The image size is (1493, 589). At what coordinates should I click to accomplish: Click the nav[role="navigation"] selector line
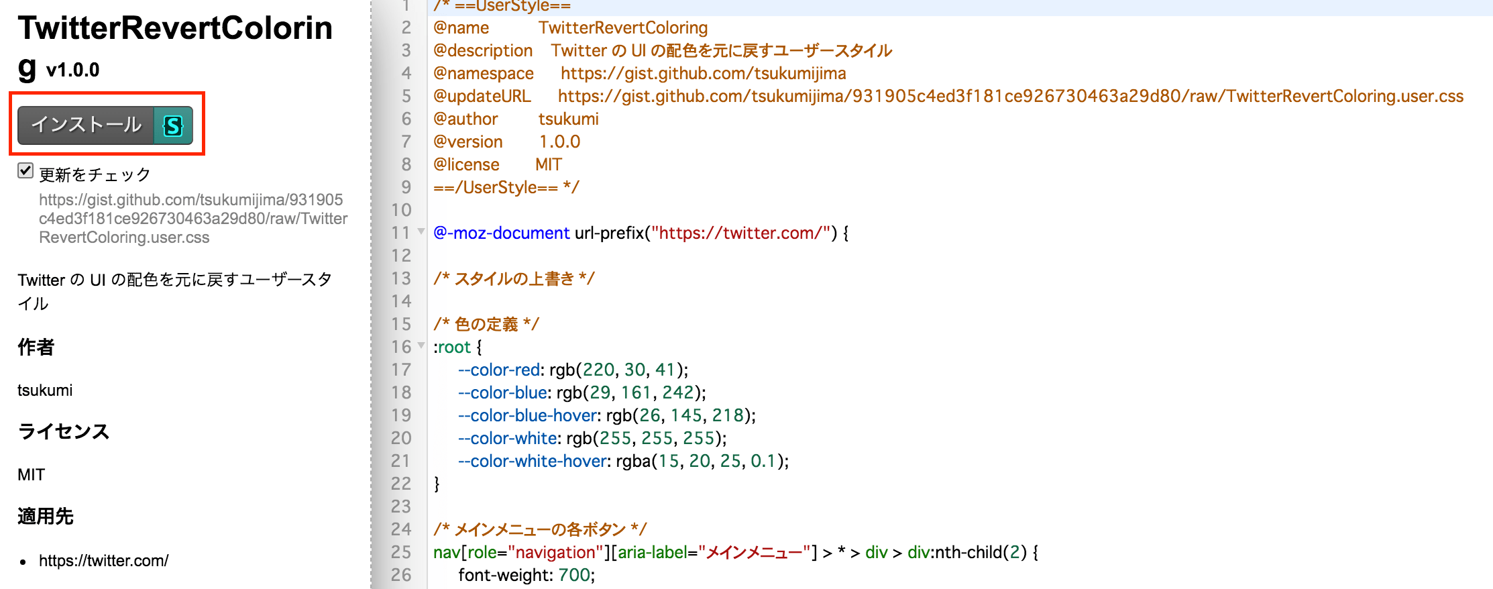(736, 552)
